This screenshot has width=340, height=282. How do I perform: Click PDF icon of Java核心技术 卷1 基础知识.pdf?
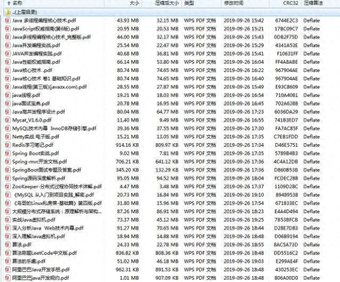[7, 78]
